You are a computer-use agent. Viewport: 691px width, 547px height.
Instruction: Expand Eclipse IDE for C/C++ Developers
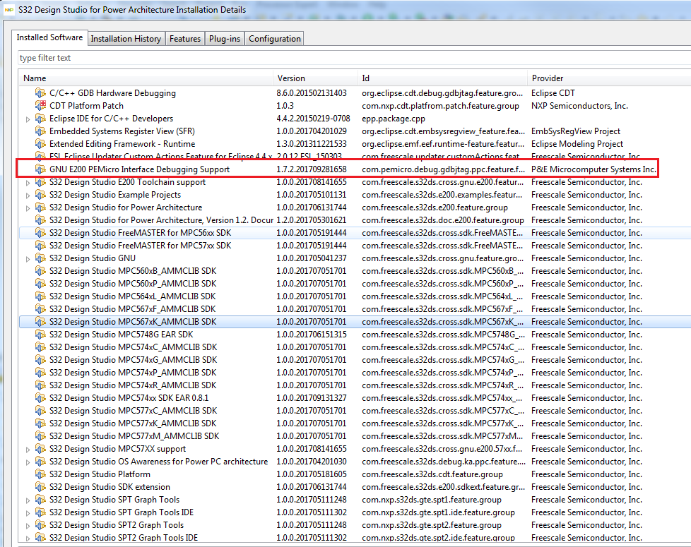click(x=28, y=119)
